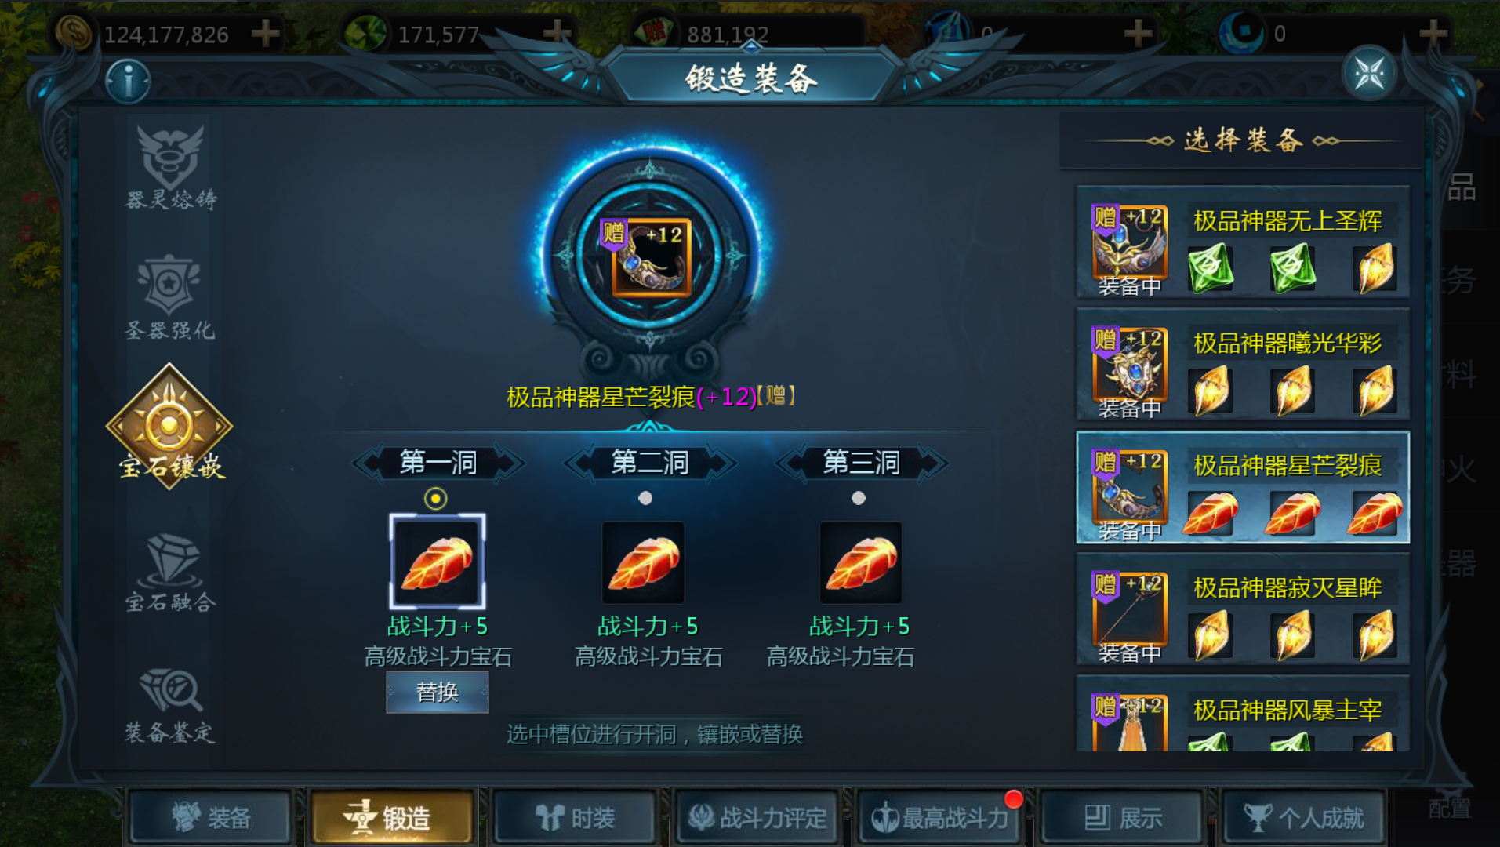The image size is (1500, 847).
Task: Select the 第二洞 radio dot
Action: pyautogui.click(x=645, y=498)
